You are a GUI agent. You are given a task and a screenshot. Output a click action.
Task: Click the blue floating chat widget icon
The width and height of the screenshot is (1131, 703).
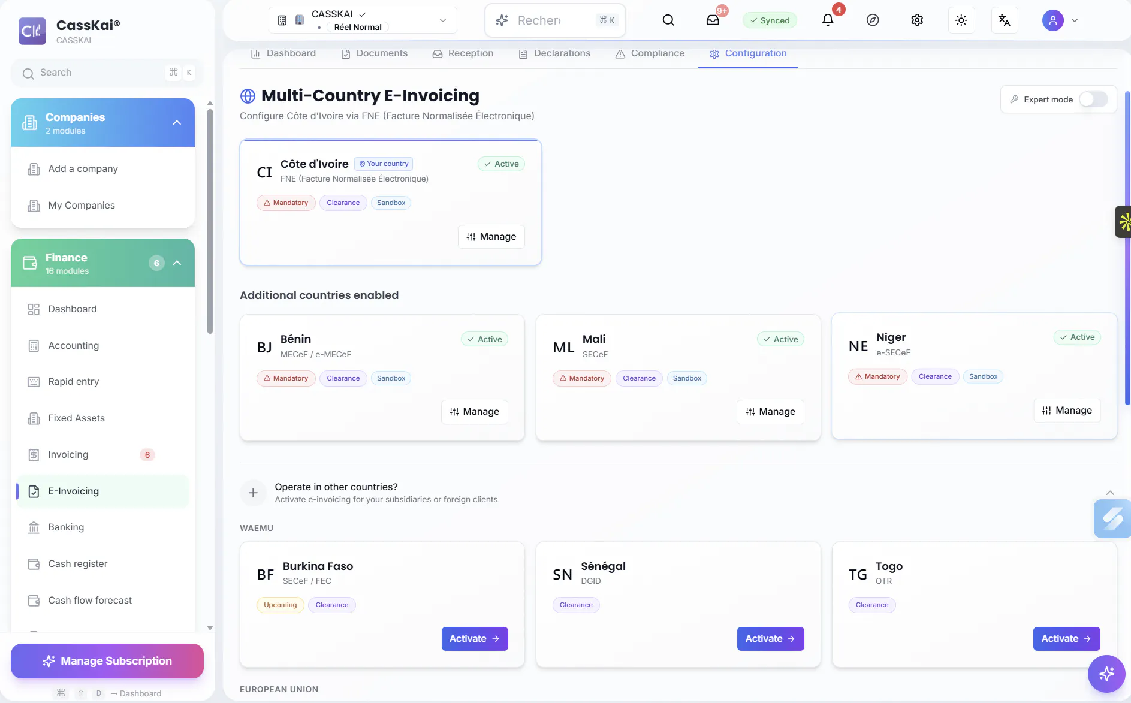click(x=1112, y=518)
